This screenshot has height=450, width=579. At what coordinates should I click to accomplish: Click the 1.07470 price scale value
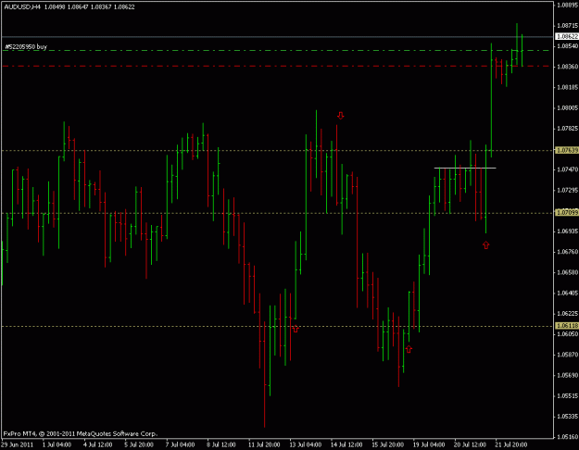click(x=567, y=169)
